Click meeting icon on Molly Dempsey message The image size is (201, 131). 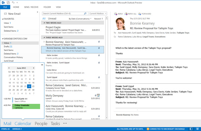pos(98,95)
